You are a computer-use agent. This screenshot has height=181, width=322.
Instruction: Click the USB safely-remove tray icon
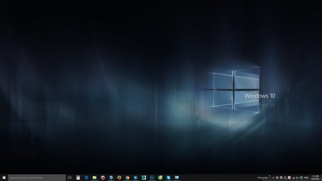285,178
